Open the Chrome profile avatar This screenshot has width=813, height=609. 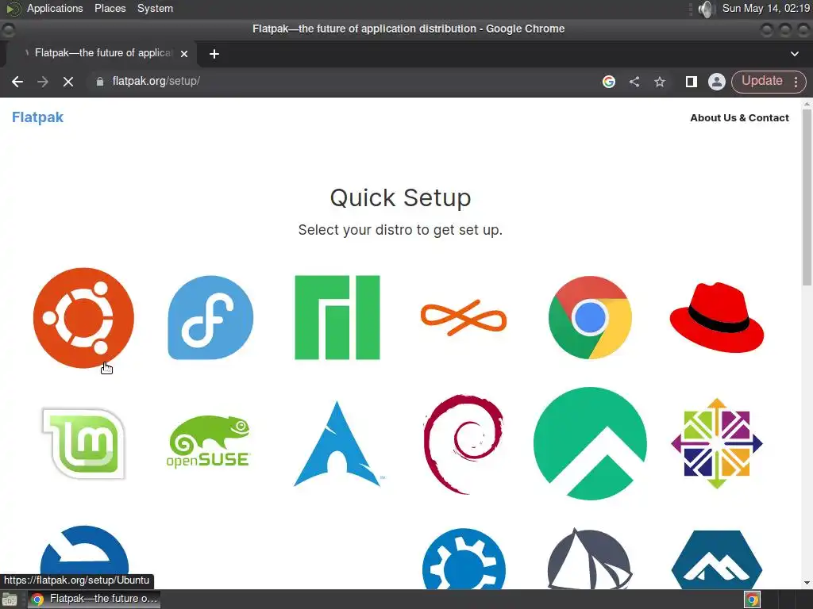tap(717, 82)
